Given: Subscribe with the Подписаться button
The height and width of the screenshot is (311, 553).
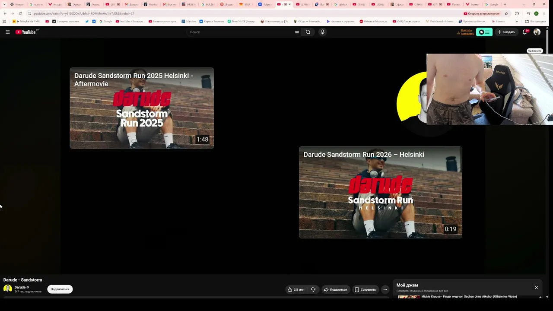Looking at the screenshot, I should pos(60,289).
